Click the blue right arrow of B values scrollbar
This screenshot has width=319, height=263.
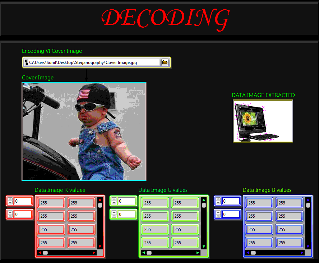[302, 253]
